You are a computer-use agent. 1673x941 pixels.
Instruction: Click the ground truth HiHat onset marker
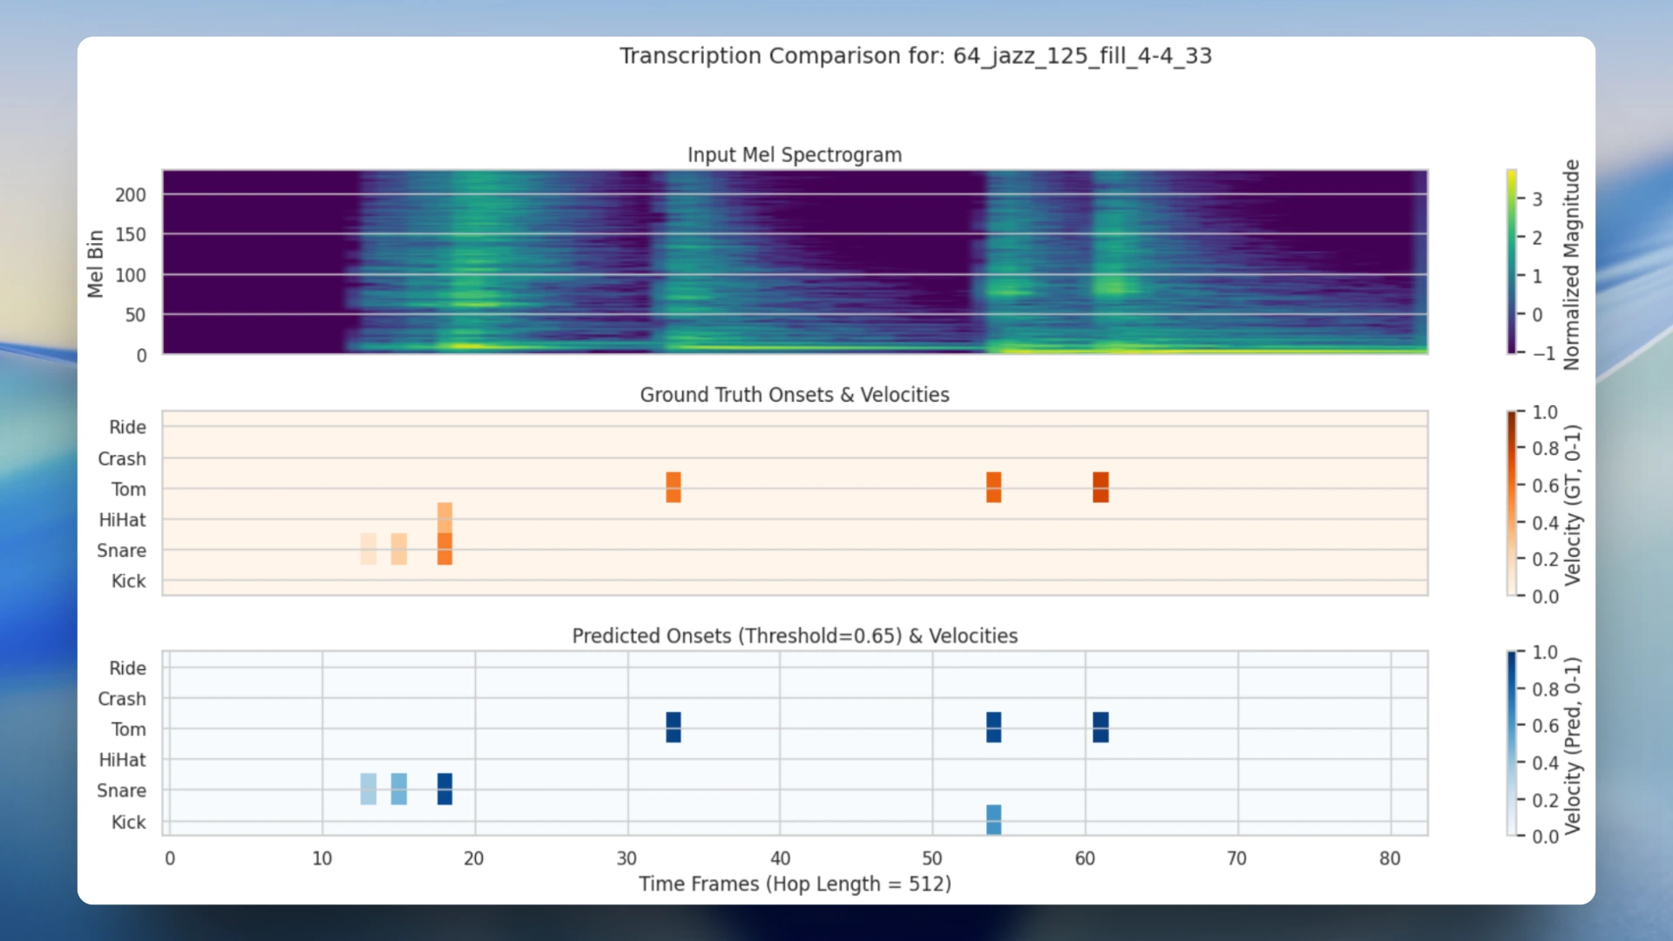444,518
